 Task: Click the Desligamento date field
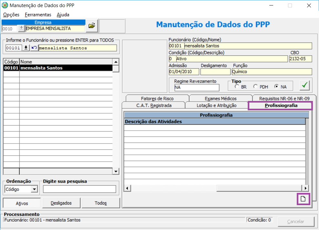[215, 72]
